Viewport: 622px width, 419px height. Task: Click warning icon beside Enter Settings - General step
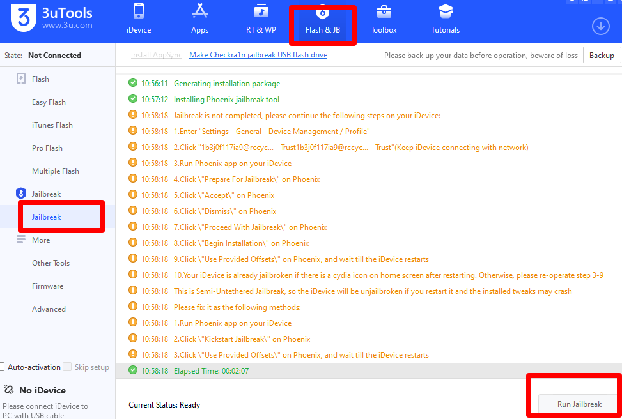[133, 131]
